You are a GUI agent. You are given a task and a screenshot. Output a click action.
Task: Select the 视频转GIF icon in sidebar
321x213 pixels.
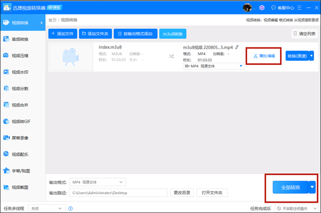(6, 121)
